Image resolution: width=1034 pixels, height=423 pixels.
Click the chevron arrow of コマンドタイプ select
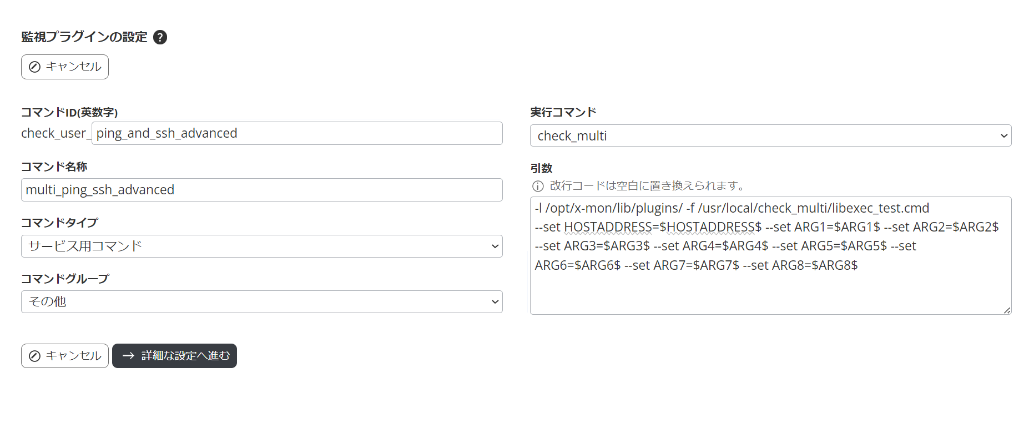tap(495, 246)
